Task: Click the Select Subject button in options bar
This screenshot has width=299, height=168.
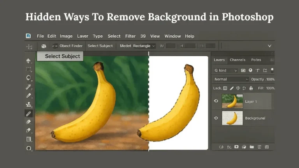Action: (x=100, y=46)
